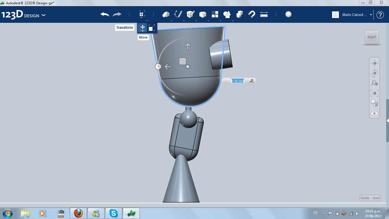Open the taskbar clock showing 03:55 p.m.
The image size is (389, 219).
pyautogui.click(x=373, y=213)
